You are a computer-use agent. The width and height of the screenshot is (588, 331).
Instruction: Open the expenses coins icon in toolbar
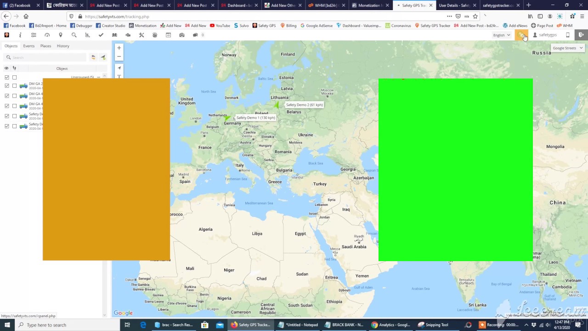pyautogui.click(x=155, y=35)
